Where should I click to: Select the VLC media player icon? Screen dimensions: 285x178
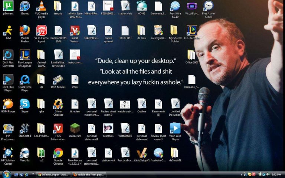tap(42, 6)
